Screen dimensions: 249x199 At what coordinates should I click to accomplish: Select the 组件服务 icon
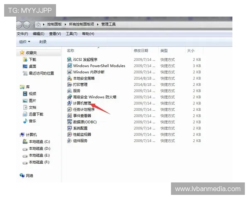[x=69, y=141]
